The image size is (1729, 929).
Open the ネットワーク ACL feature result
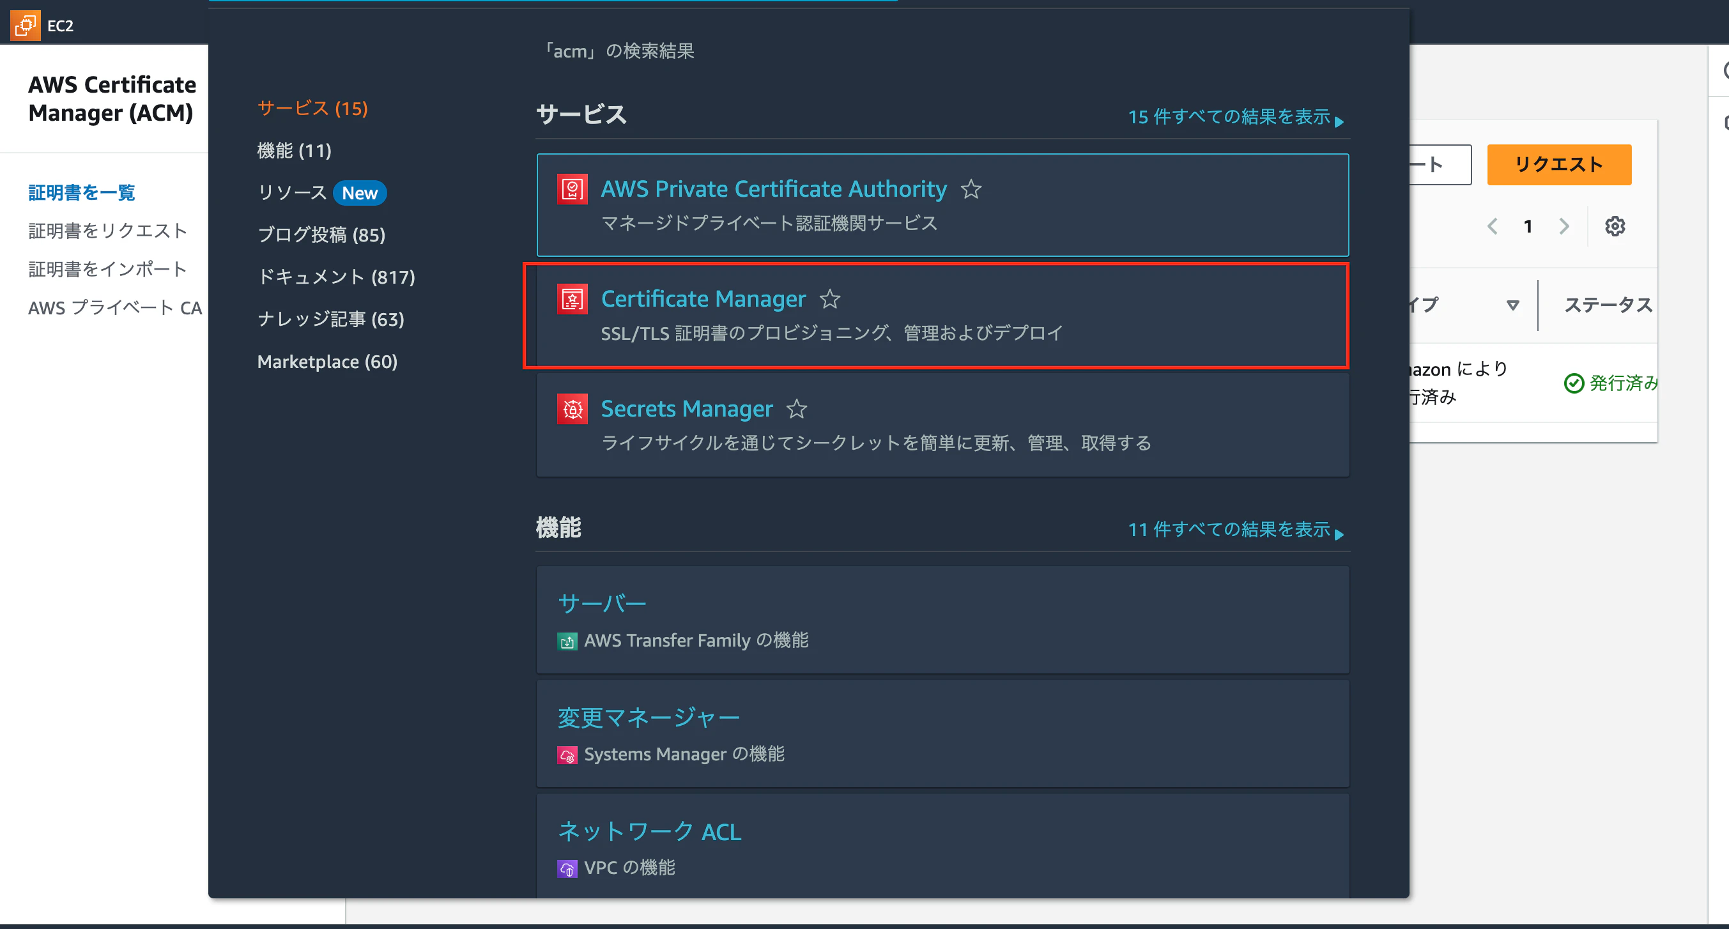point(650,832)
